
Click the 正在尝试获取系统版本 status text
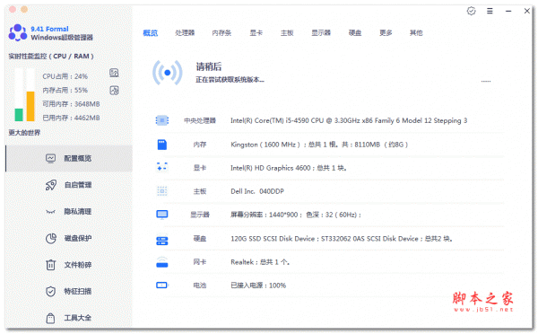pos(230,80)
